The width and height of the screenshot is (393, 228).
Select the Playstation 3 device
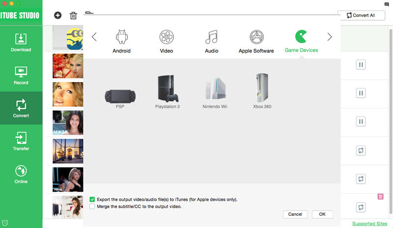pyautogui.click(x=168, y=91)
